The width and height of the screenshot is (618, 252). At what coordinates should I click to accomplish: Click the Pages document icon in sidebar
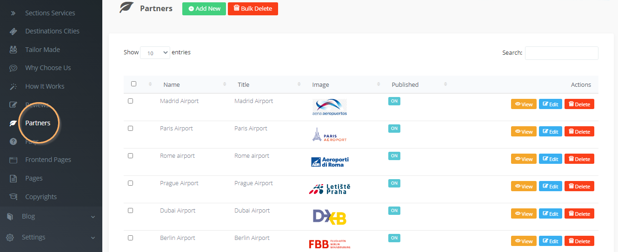pos(13,178)
